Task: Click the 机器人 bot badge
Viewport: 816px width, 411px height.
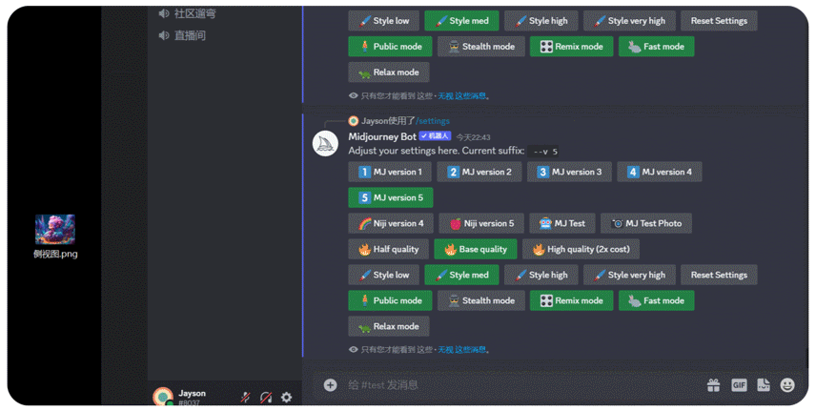Action: point(435,136)
